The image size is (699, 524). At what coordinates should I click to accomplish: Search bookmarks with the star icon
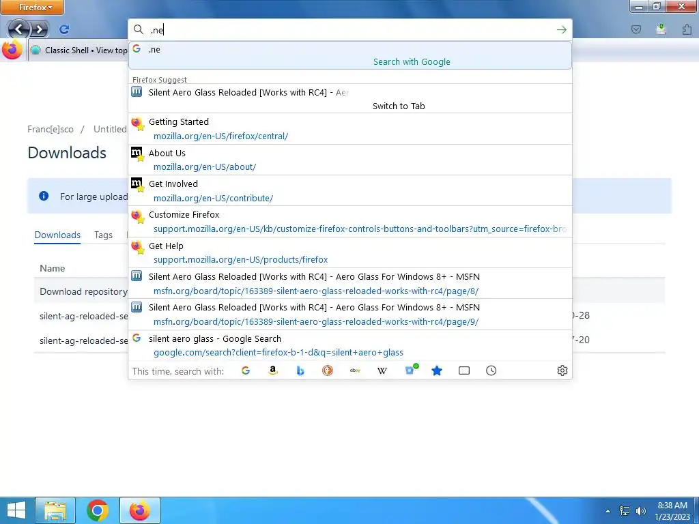coord(437,370)
